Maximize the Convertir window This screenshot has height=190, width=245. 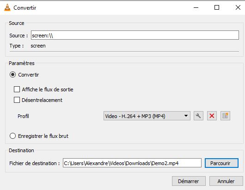click(x=217, y=7)
